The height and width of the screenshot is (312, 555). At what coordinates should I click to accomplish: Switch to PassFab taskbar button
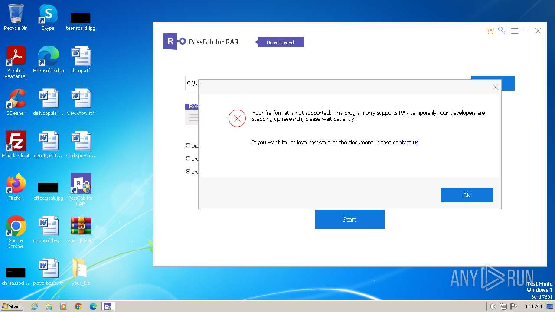(x=108, y=306)
